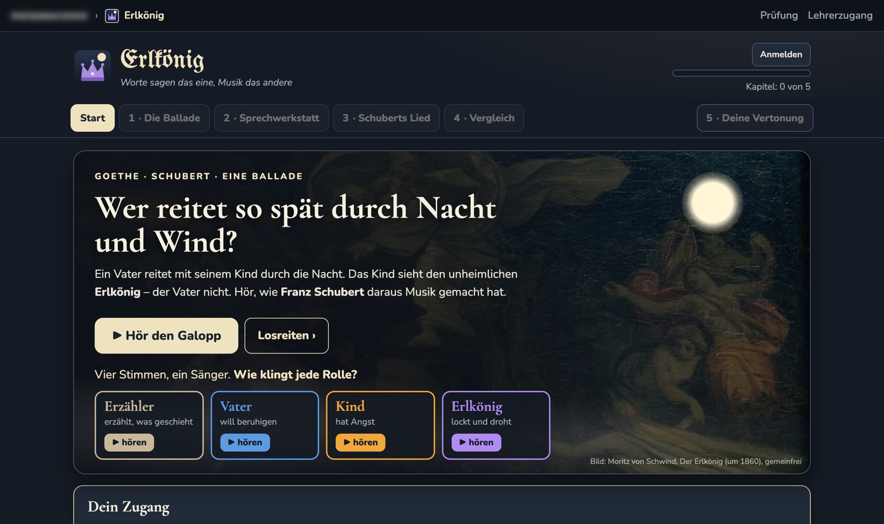Click the Kind role card title
The height and width of the screenshot is (524, 884).
[350, 407]
